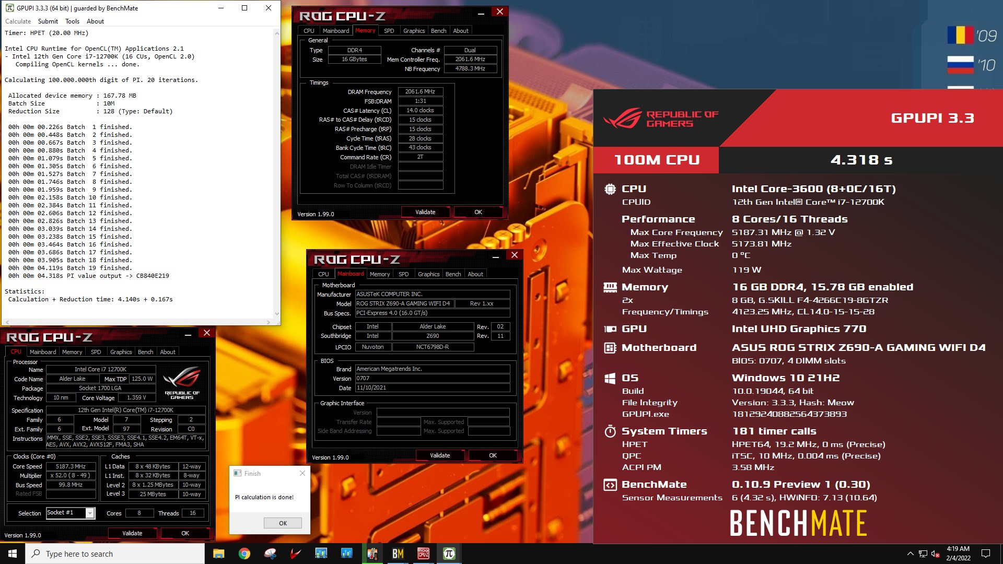Switch to ROG CPU-Z taskbar icon
Image resolution: width=1003 pixels, height=564 pixels.
[x=424, y=554]
